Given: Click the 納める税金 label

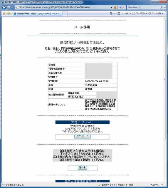Looking at the screenshot, I should [74, 93].
